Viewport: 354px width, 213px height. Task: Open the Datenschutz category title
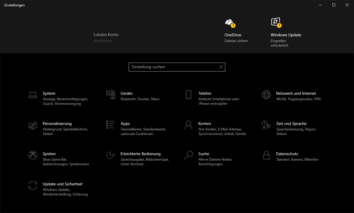click(x=287, y=154)
